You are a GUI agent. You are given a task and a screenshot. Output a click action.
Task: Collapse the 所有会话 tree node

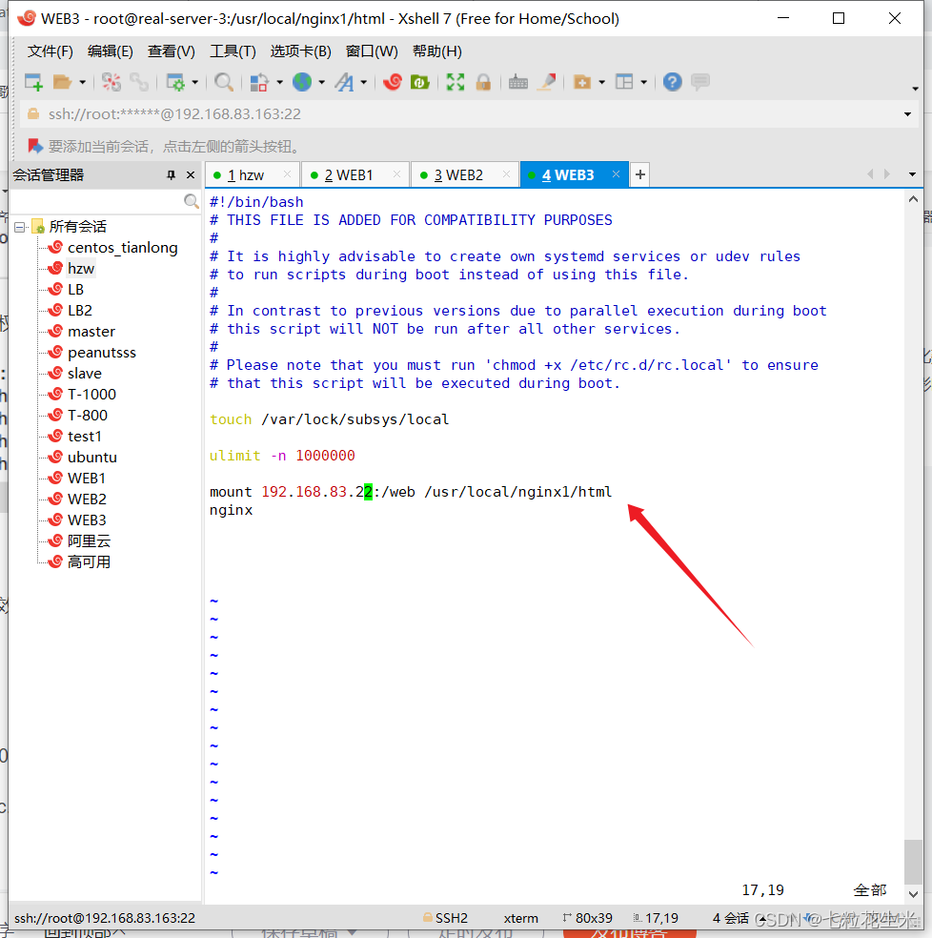20,227
